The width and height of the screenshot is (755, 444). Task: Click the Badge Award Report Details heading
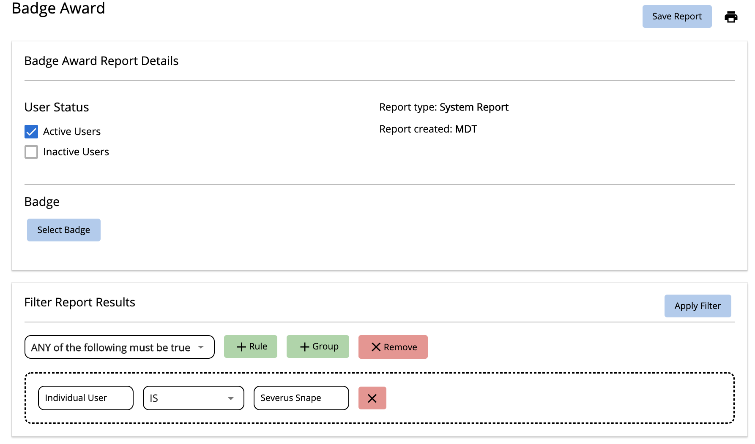(101, 61)
